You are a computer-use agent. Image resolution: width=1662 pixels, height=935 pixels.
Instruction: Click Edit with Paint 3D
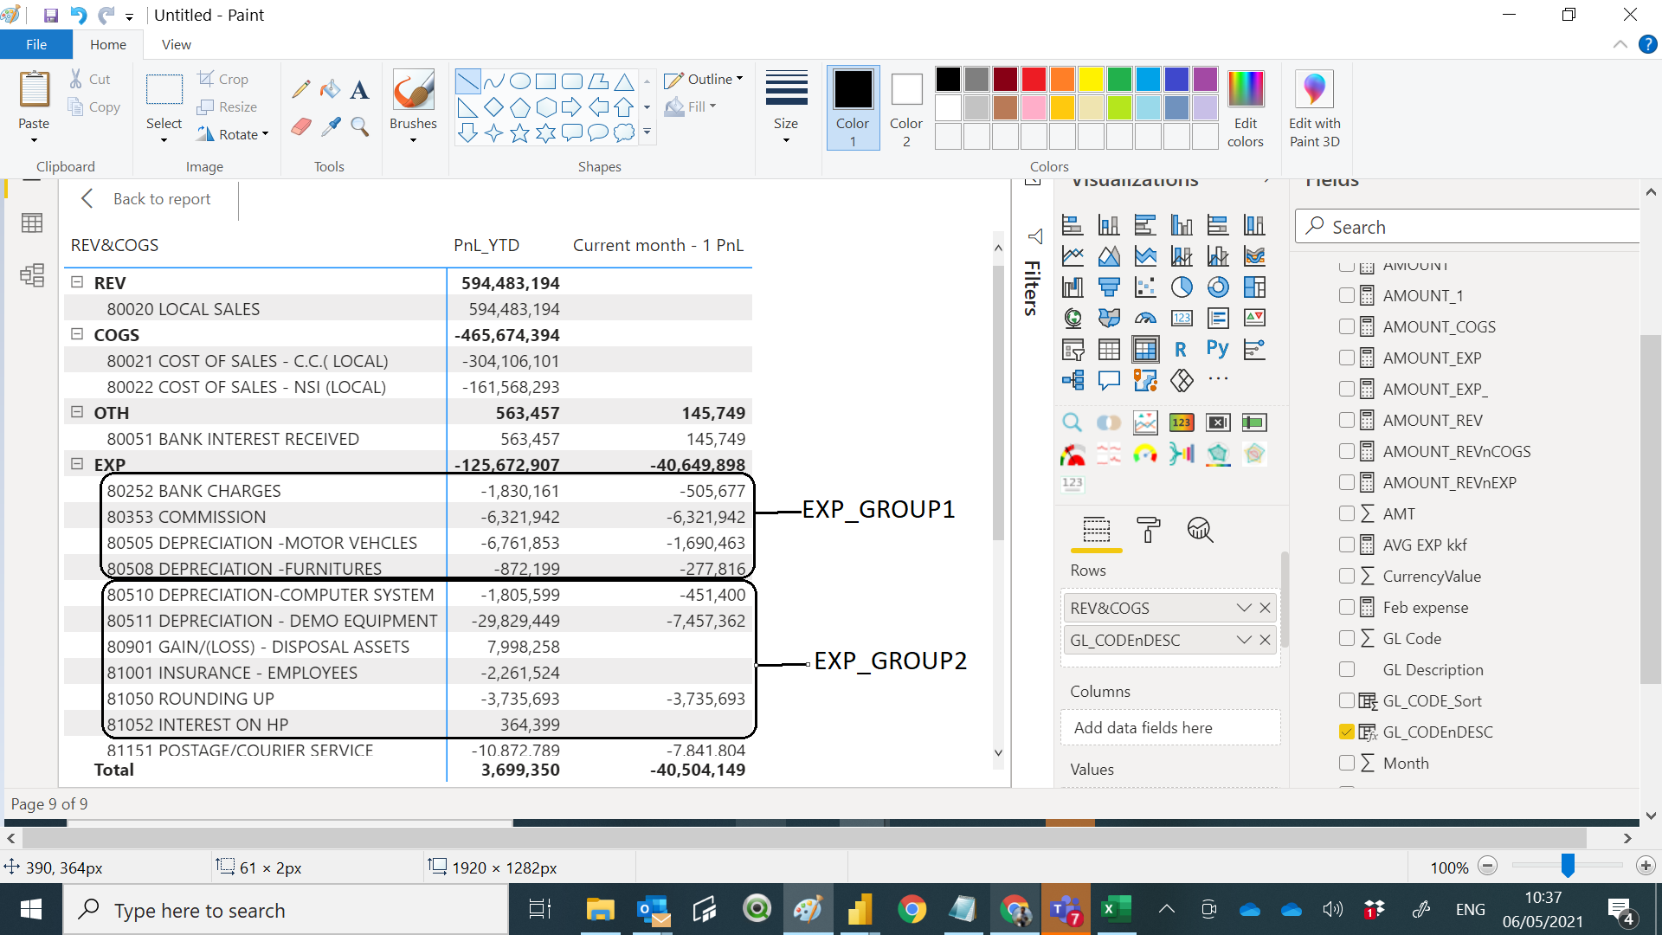click(1314, 108)
